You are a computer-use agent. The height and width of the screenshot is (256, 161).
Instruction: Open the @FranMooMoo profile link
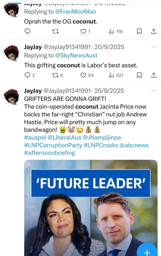75,12
